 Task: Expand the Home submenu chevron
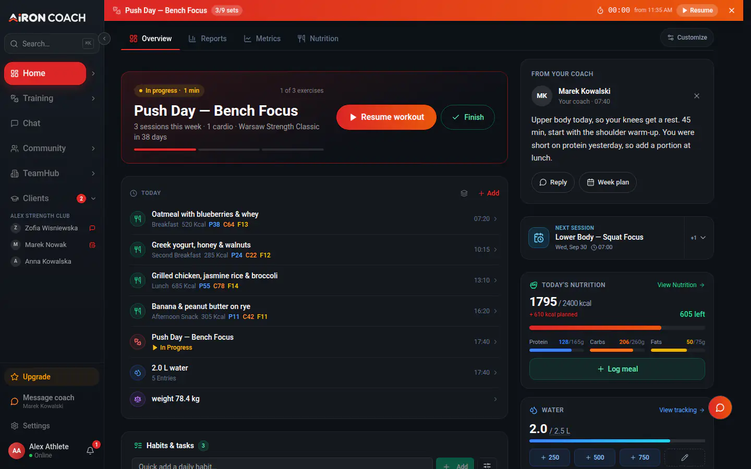click(x=93, y=73)
